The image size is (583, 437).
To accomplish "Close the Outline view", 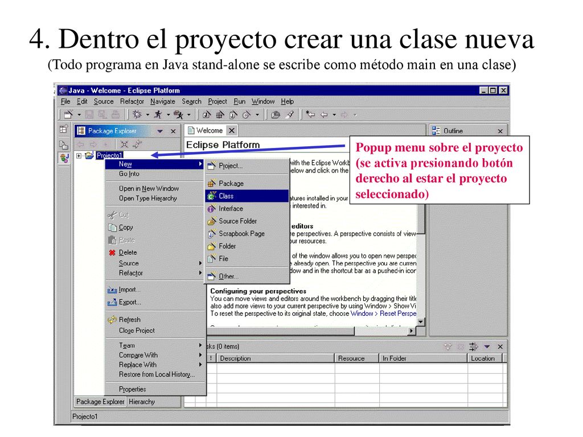I will [500, 131].
